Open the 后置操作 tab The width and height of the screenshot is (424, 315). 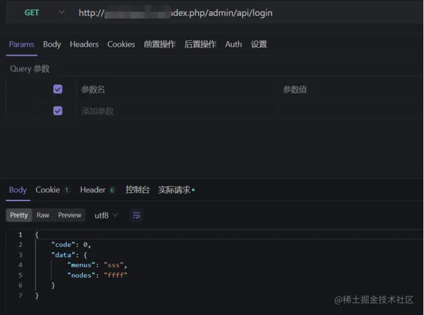pos(200,44)
